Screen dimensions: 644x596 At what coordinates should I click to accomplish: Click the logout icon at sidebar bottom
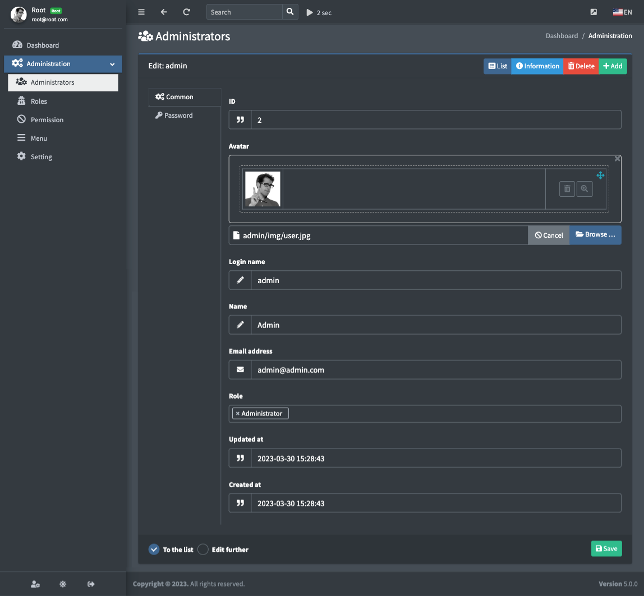pos(91,584)
